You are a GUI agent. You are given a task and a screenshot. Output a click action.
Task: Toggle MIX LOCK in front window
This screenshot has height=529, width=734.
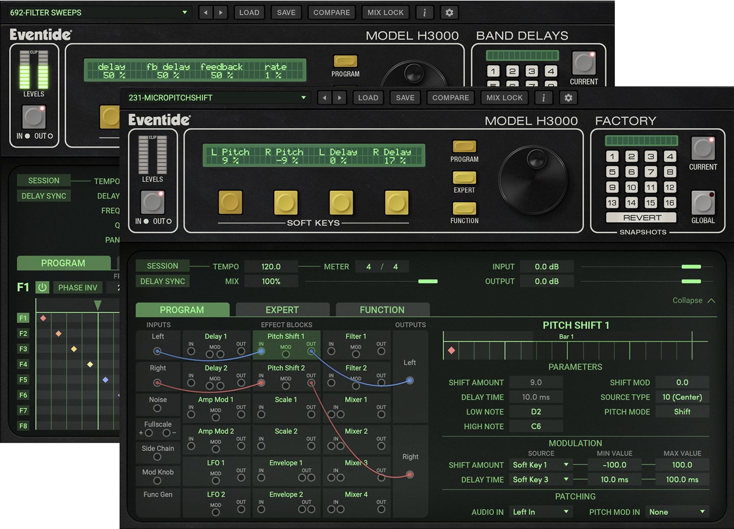[x=505, y=97]
